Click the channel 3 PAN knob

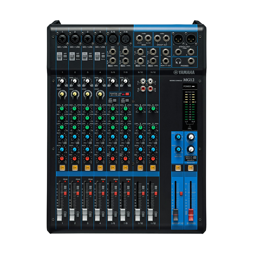pos(87,158)
